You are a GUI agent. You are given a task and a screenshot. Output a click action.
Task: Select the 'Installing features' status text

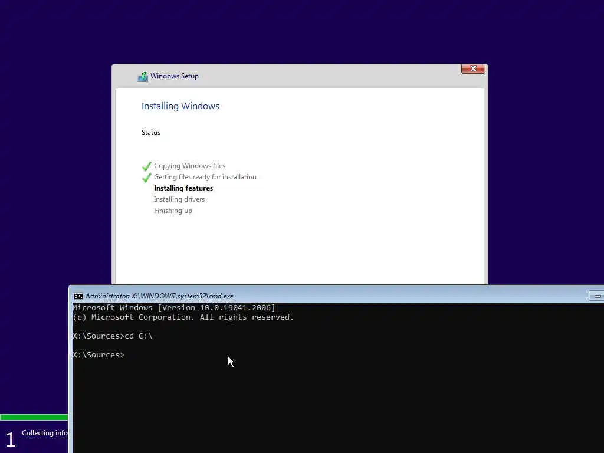pyautogui.click(x=183, y=188)
